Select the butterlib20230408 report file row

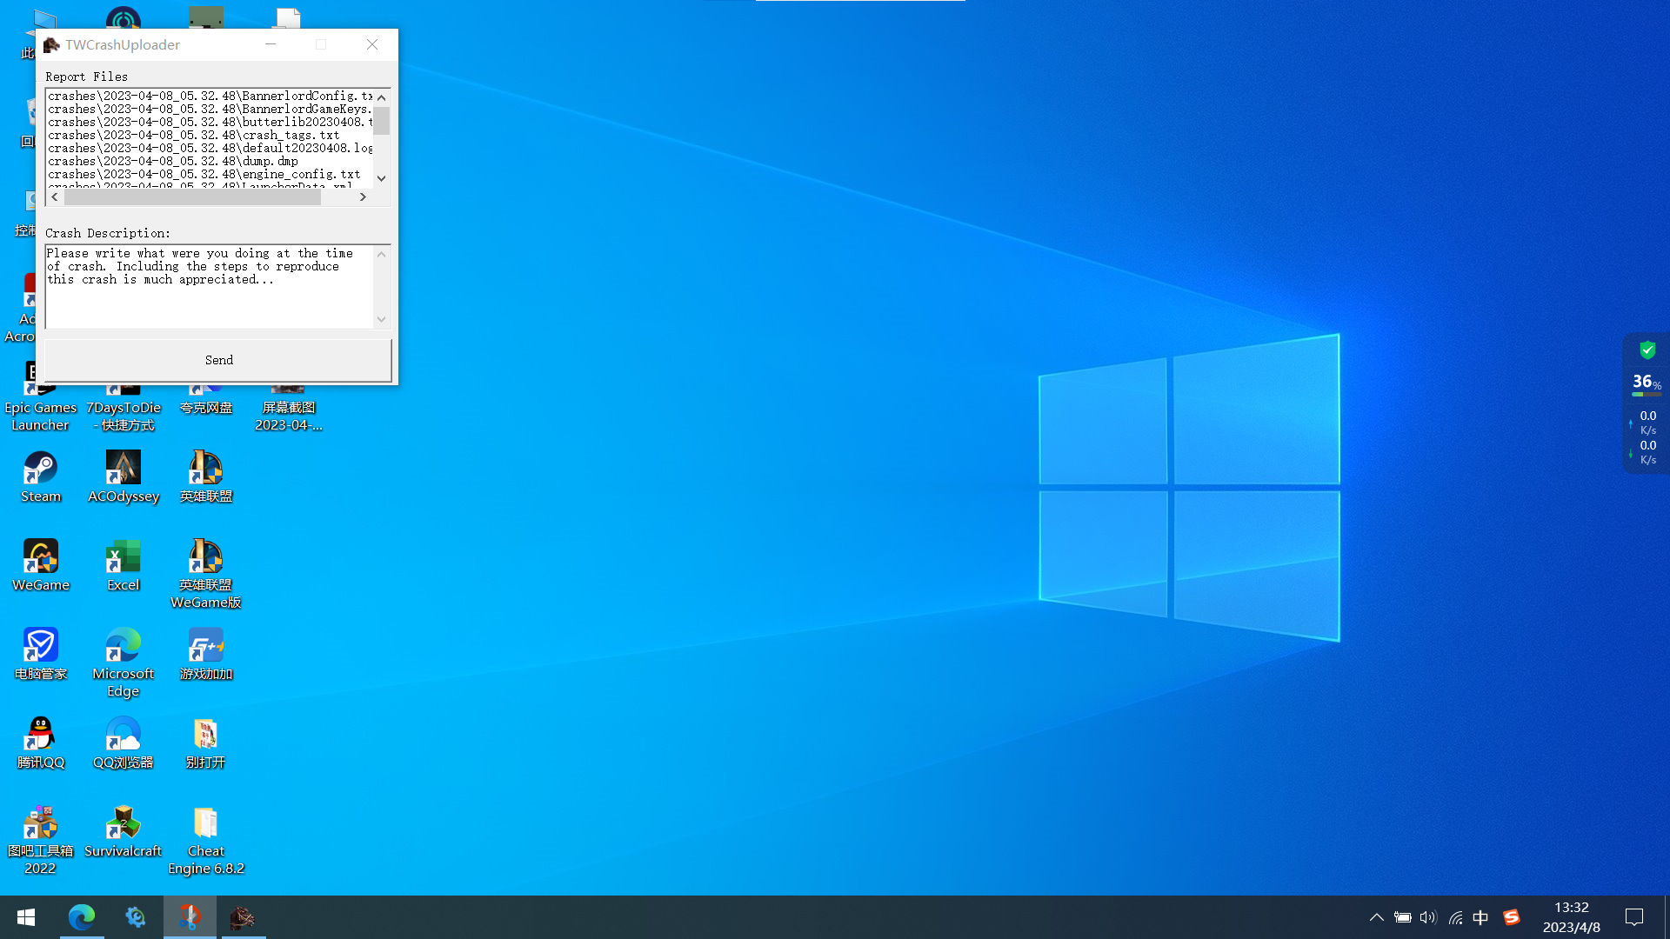(x=210, y=122)
